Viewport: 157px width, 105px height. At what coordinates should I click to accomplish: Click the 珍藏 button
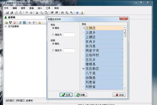pos(81,95)
